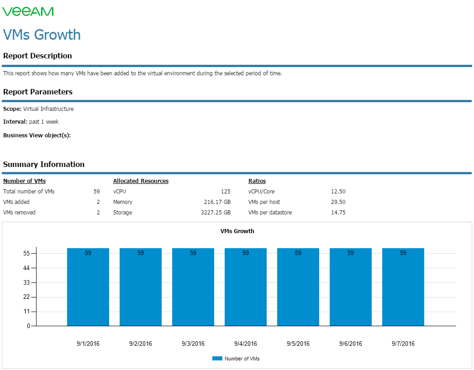Click the vCPU/Core label

[262, 192]
